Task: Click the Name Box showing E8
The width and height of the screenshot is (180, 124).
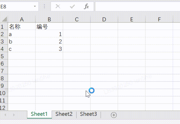Action: point(16,7)
